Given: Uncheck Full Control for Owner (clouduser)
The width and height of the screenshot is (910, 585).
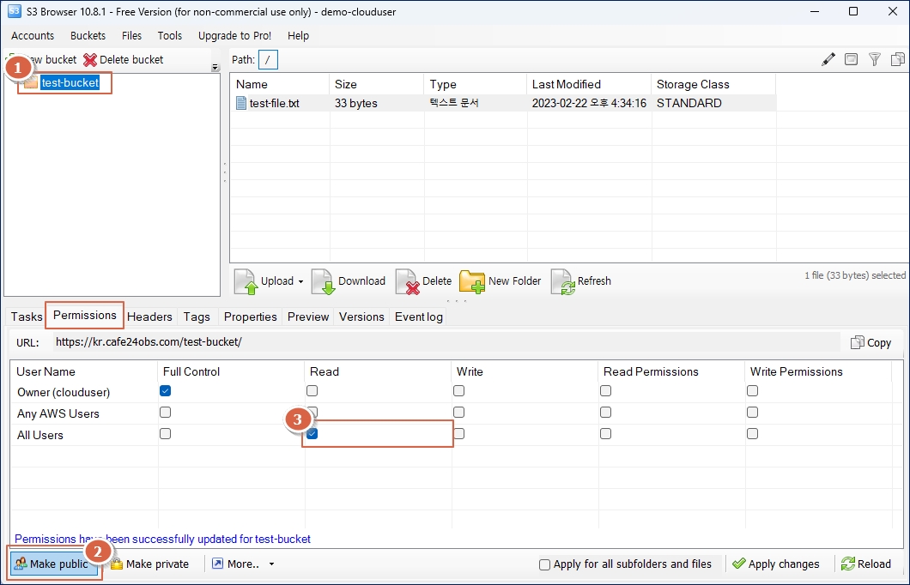Looking at the screenshot, I should [x=166, y=391].
